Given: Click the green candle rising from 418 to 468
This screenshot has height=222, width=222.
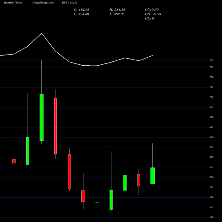Looking at the screenshot, I should tap(111, 200).
